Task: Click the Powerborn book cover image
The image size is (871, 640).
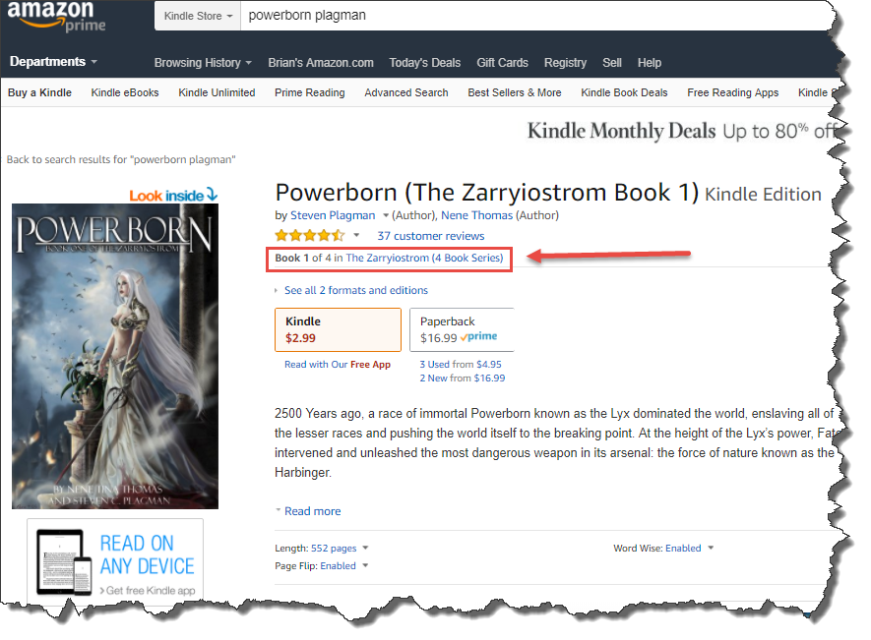Action: tap(115, 356)
